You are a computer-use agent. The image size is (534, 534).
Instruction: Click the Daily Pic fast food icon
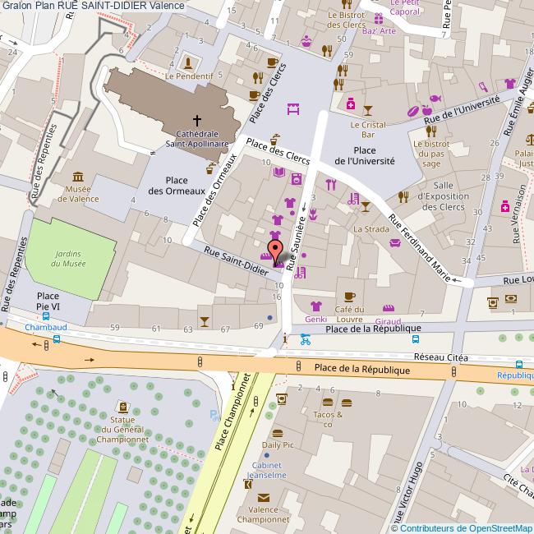tap(277, 433)
